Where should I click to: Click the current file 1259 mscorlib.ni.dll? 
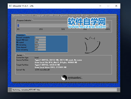click(x=42, y=70)
